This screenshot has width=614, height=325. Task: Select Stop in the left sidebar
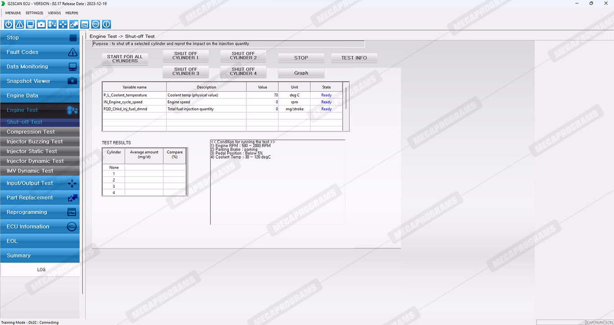(x=40, y=38)
